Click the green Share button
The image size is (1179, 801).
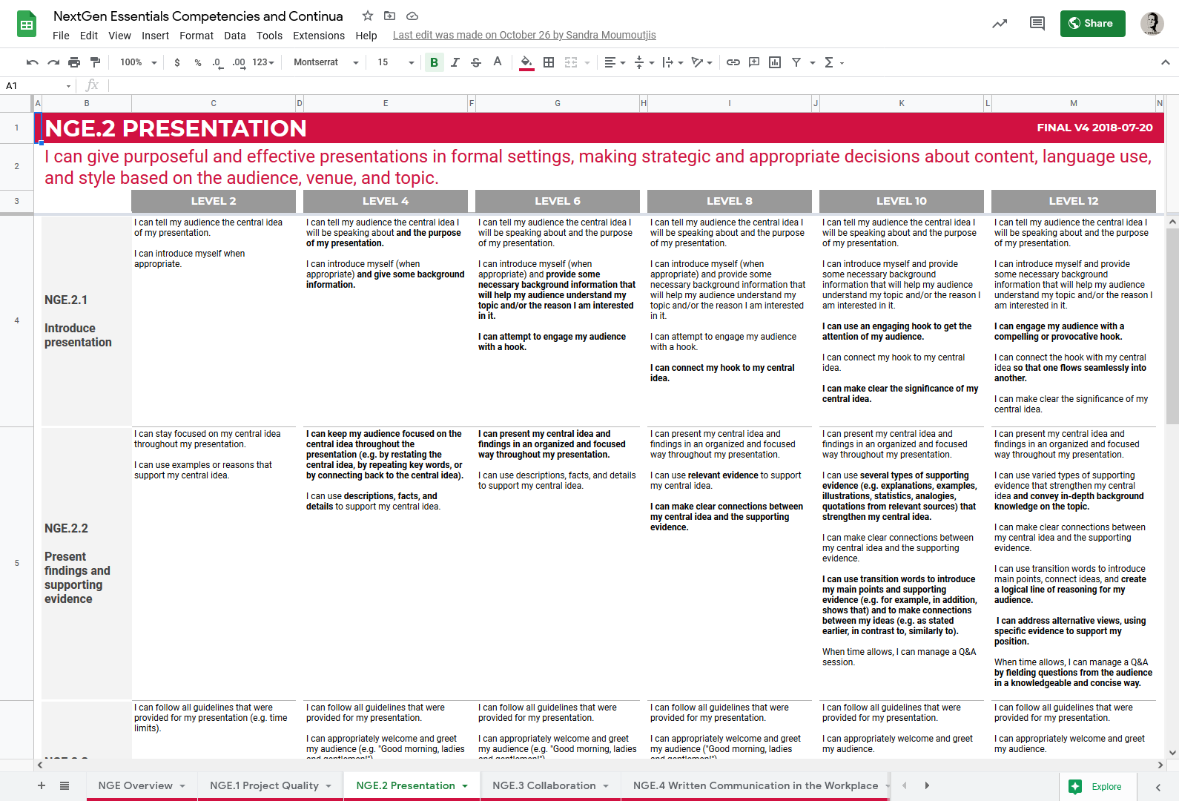pos(1092,24)
